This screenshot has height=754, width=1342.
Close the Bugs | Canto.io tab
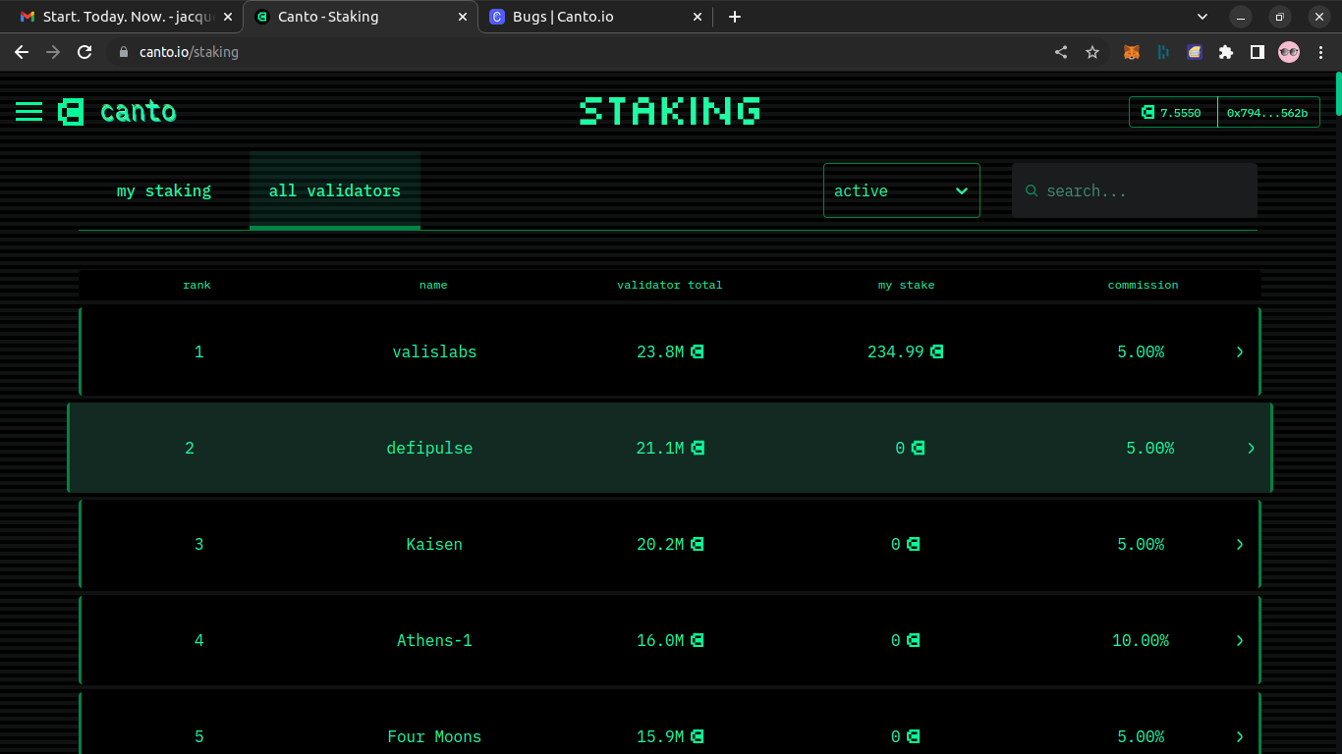[698, 17]
